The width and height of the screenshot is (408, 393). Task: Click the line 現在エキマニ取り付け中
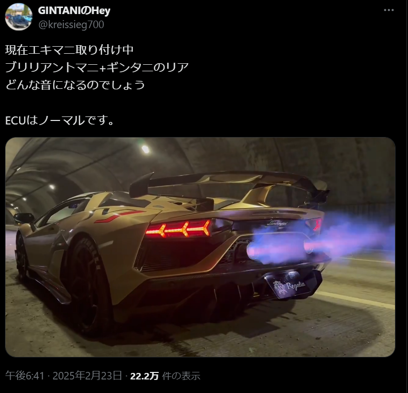click(69, 50)
